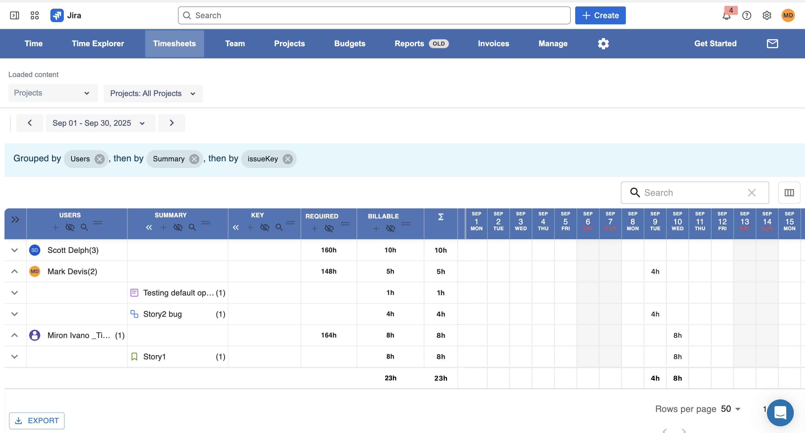Viewport: 805px width, 433px height.
Task: Open the settings gear in the top bar
Action: tap(767, 15)
